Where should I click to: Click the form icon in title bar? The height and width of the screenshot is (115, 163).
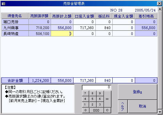(x=3, y=4)
